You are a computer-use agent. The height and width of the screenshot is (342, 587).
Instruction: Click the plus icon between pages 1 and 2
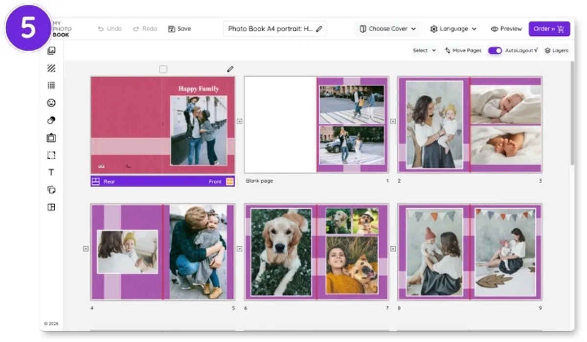click(x=393, y=121)
